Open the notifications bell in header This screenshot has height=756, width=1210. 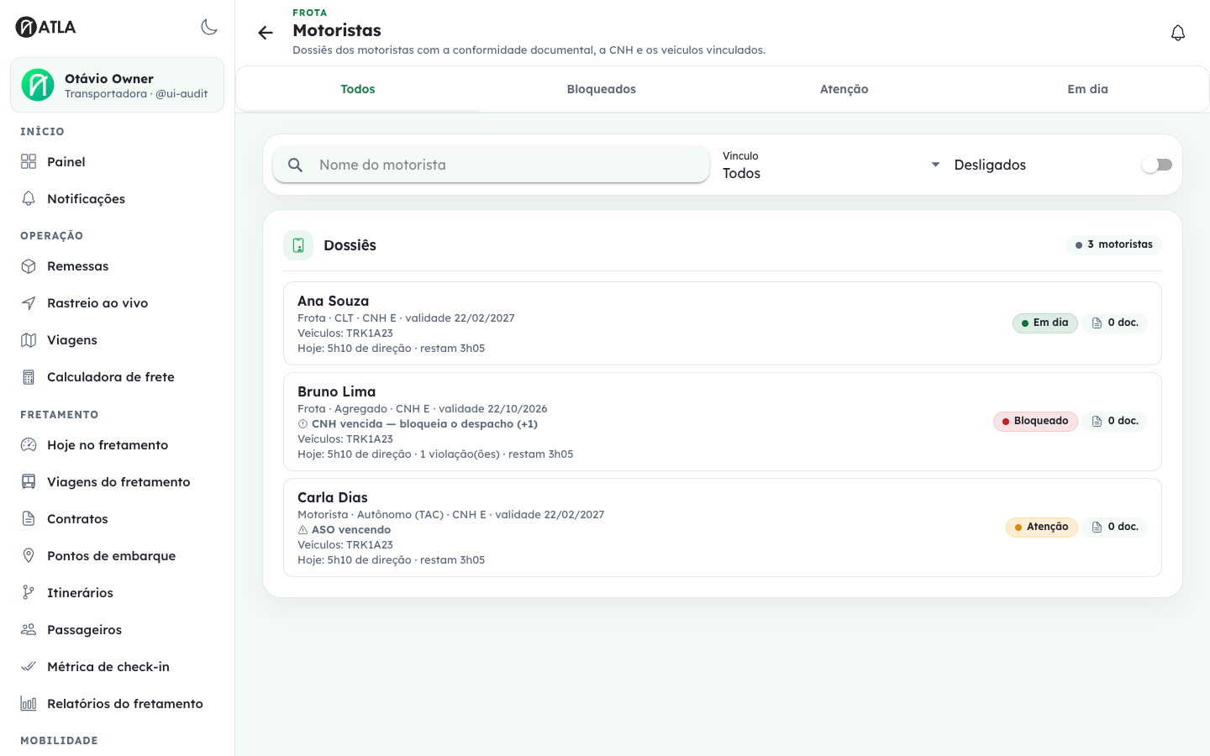tap(1178, 33)
